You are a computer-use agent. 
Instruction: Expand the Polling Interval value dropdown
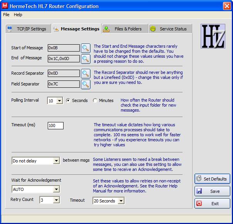[x=59, y=101]
